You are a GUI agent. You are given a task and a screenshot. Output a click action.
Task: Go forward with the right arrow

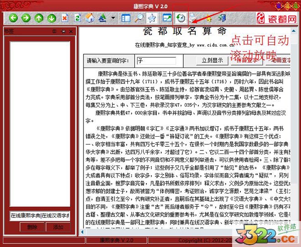(x=26, y=18)
